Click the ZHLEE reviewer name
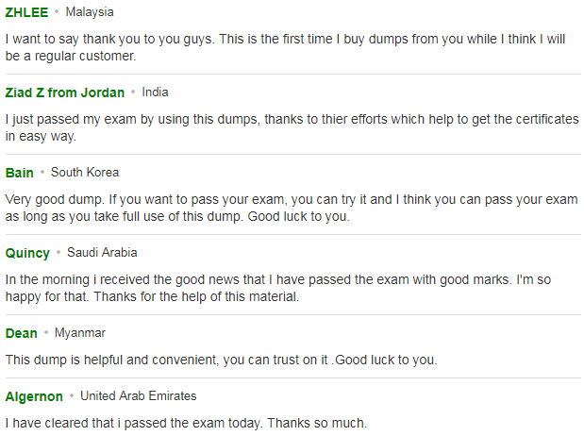 point(26,12)
